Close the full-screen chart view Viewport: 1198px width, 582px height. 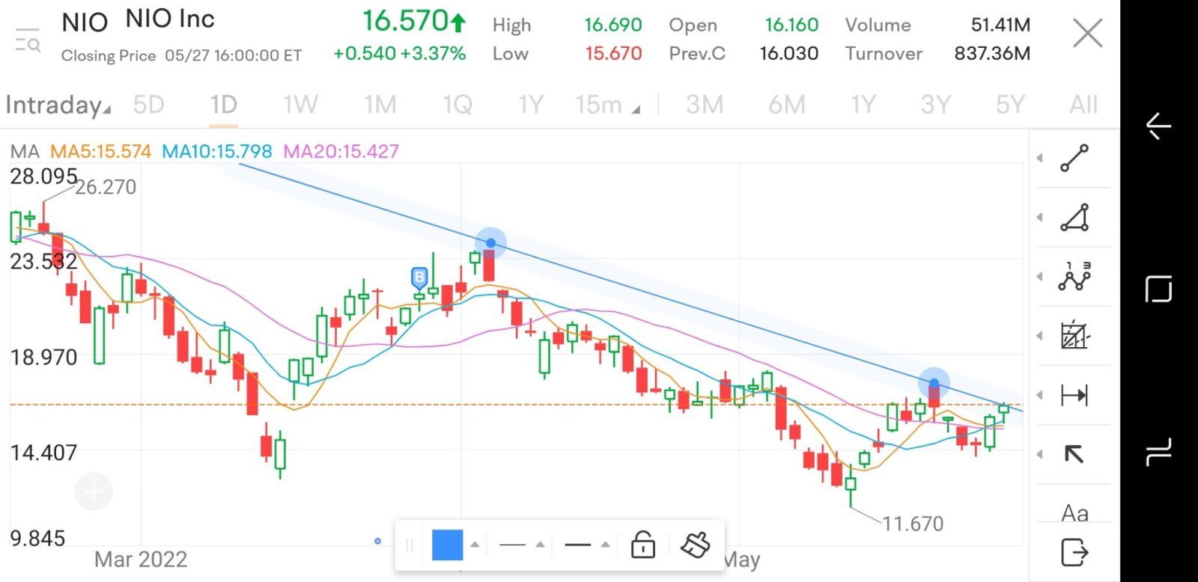point(1087,34)
